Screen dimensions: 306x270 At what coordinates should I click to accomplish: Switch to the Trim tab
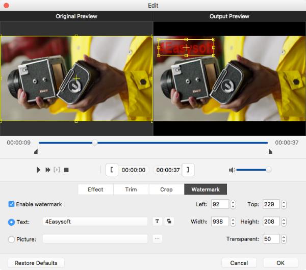click(x=131, y=190)
